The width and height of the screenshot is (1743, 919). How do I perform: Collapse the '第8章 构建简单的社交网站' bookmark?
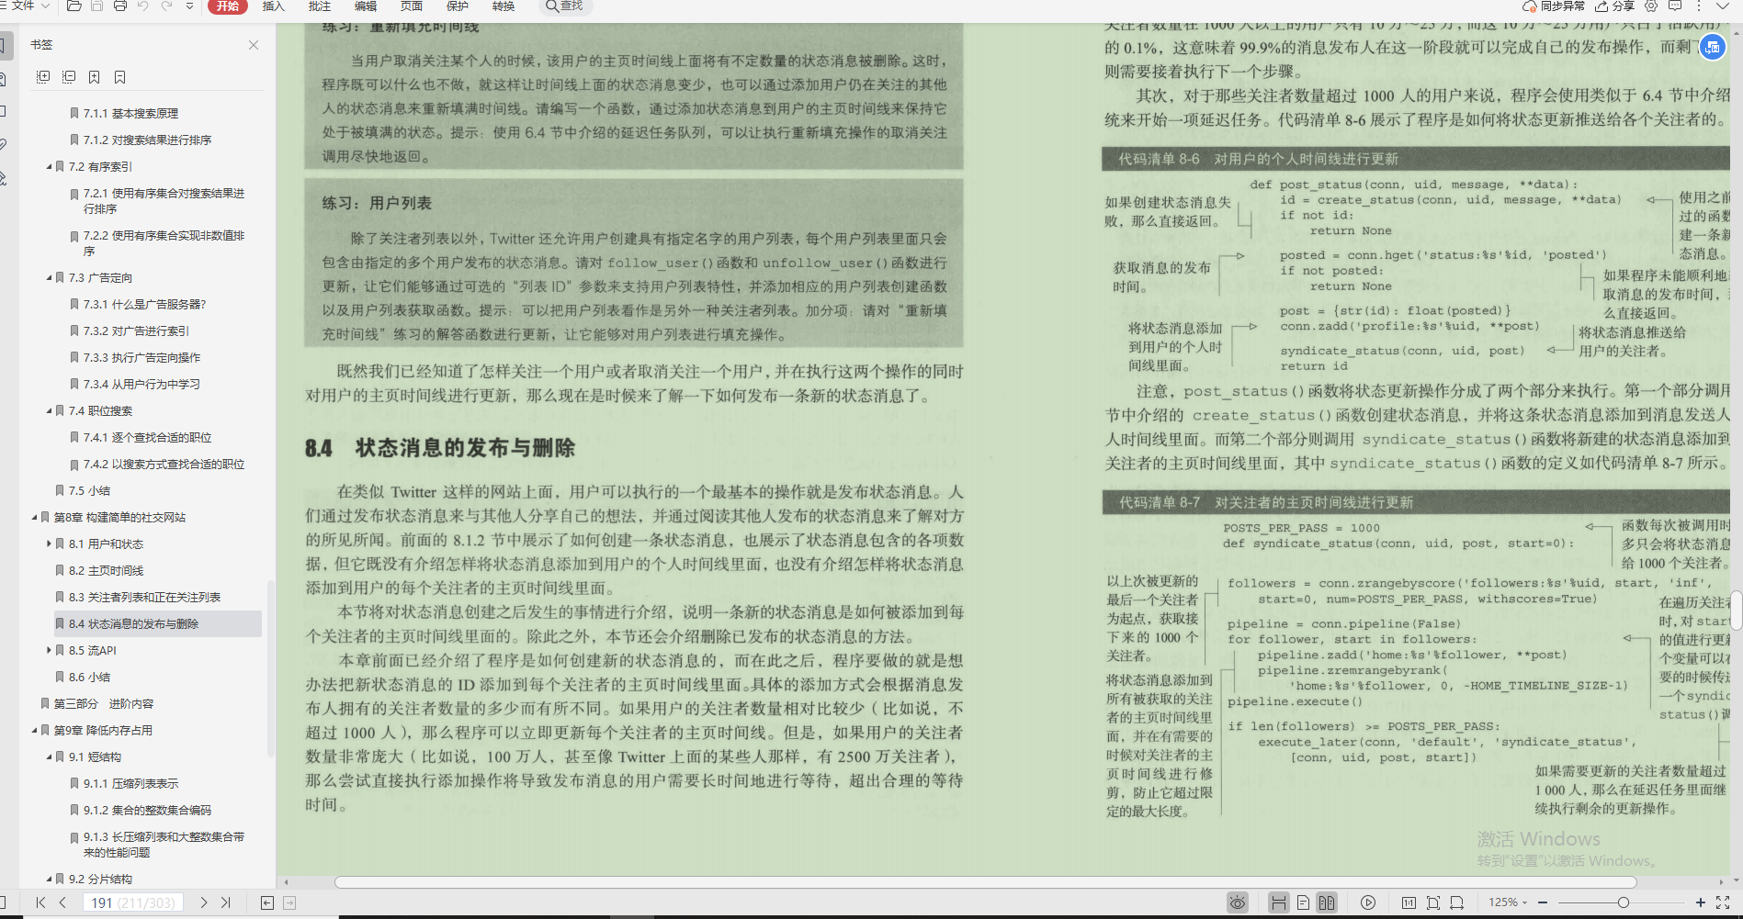34,517
